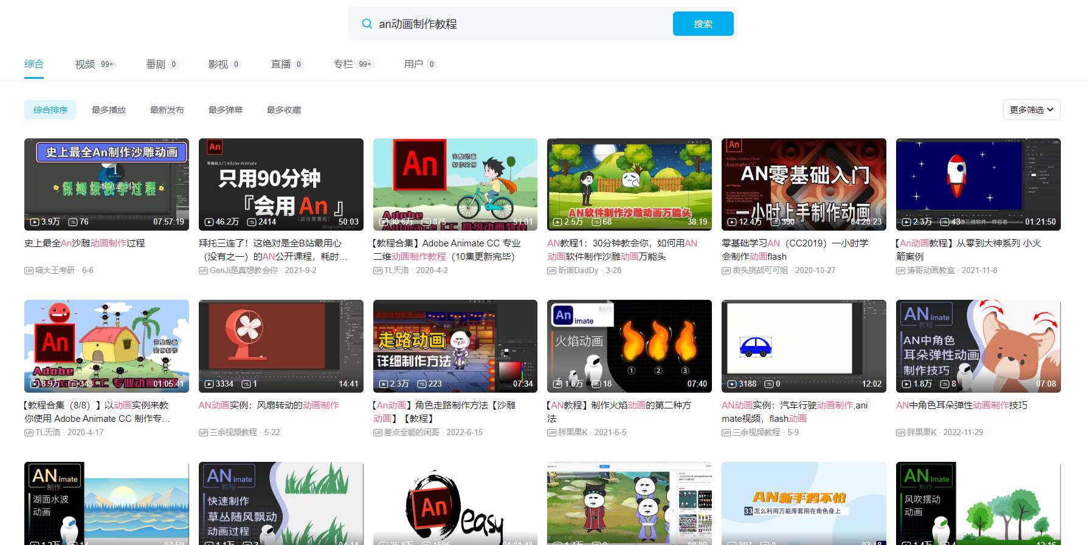Click uploader name 昕诺DadDy
The width and height of the screenshot is (1087, 545).
[x=578, y=270]
